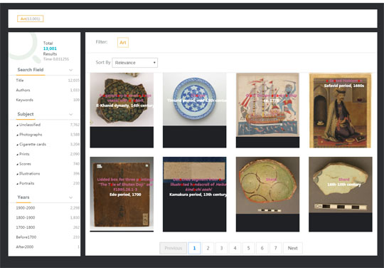The width and height of the screenshot is (384, 268).
Task: Click the Next pagination button
Action: pos(293,248)
